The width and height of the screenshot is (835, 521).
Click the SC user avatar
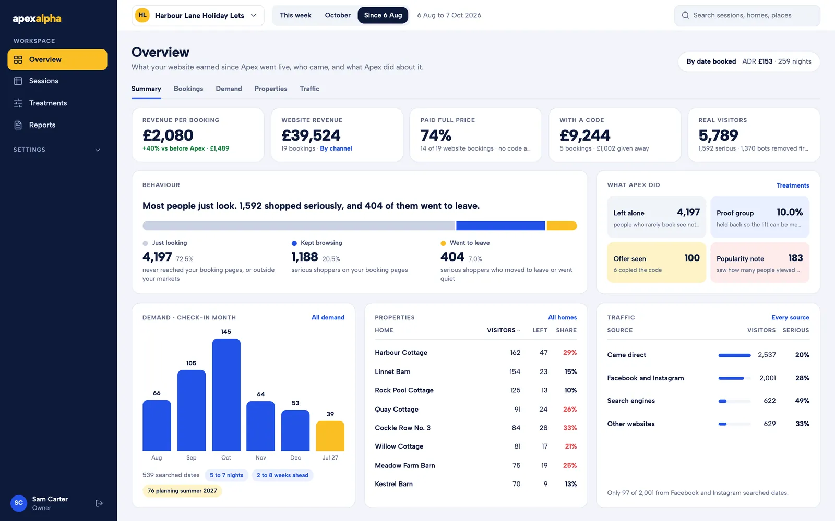tap(19, 503)
